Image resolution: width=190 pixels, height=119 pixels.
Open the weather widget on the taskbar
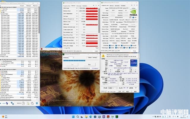coord(4,117)
